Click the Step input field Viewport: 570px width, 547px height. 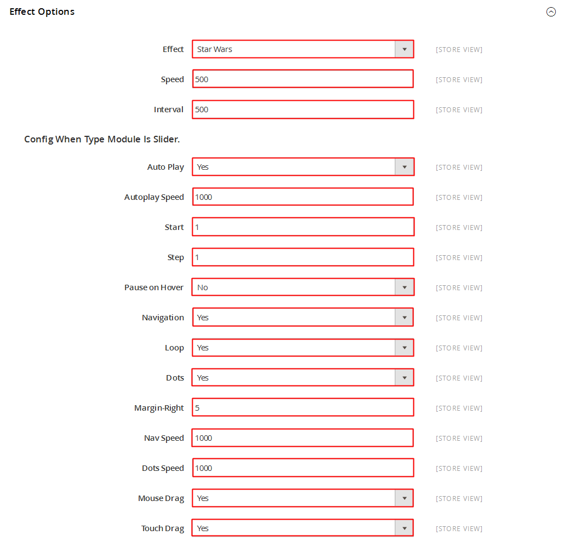pyautogui.click(x=303, y=257)
